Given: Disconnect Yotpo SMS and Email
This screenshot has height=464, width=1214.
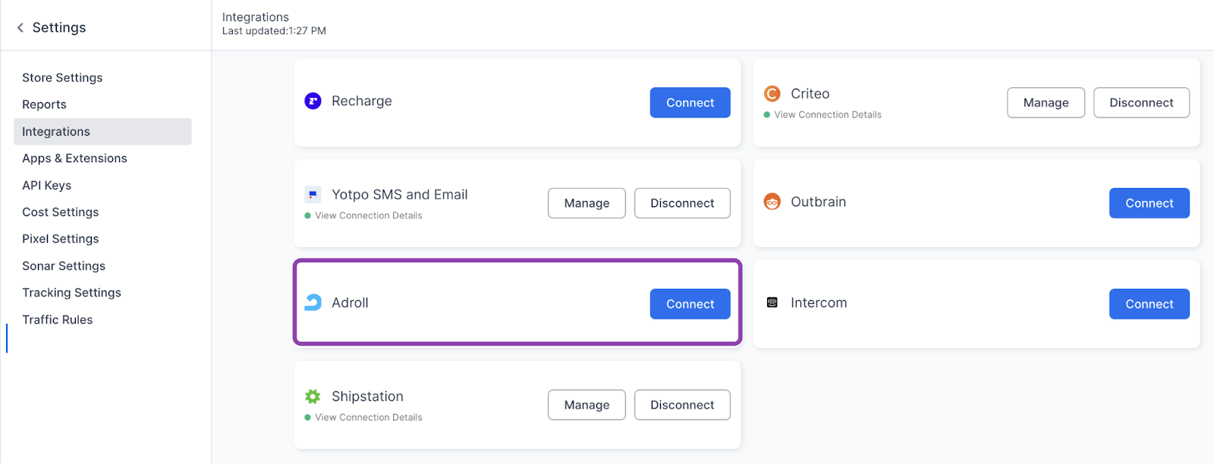Looking at the screenshot, I should coord(681,203).
